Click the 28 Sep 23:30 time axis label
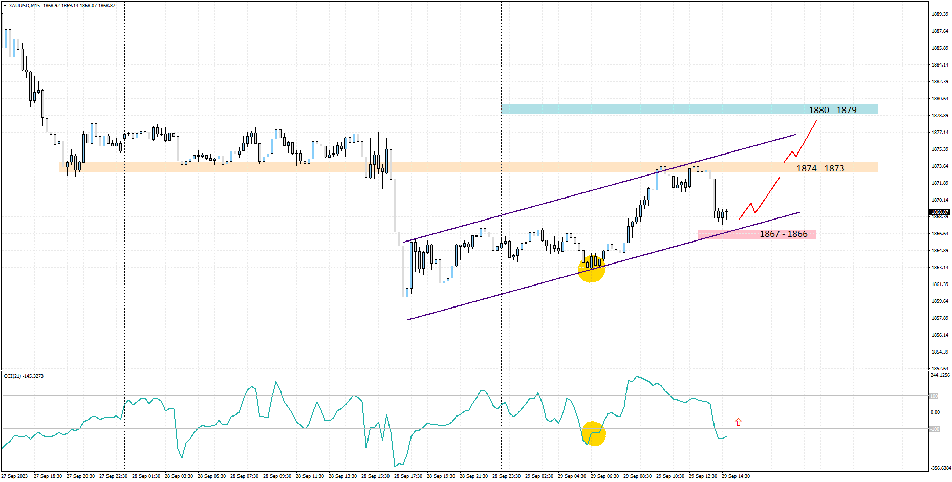The height and width of the screenshot is (482, 952). pyautogui.click(x=506, y=476)
